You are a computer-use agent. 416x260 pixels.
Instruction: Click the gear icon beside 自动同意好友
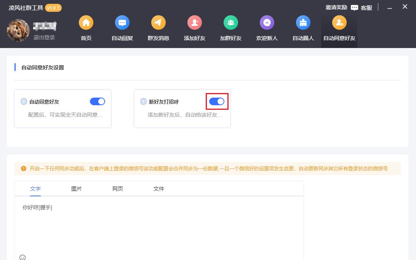24,101
